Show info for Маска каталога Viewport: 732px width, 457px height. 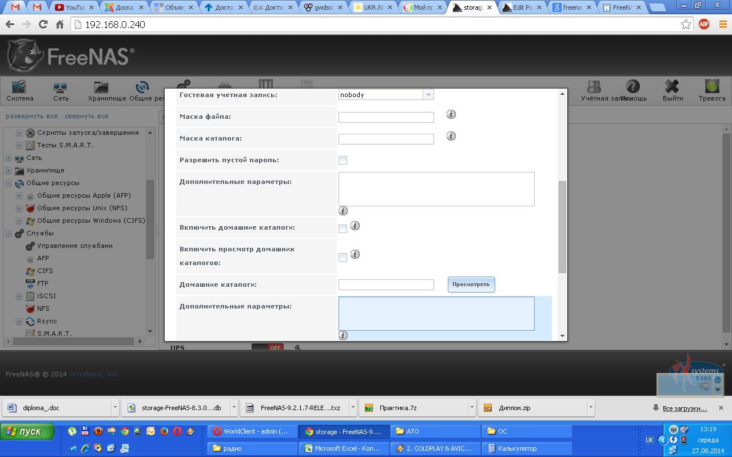451,136
